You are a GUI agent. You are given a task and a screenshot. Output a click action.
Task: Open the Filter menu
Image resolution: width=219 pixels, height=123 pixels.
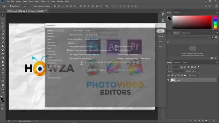(43, 1)
